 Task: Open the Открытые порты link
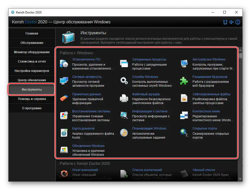pyautogui.click(x=205, y=128)
